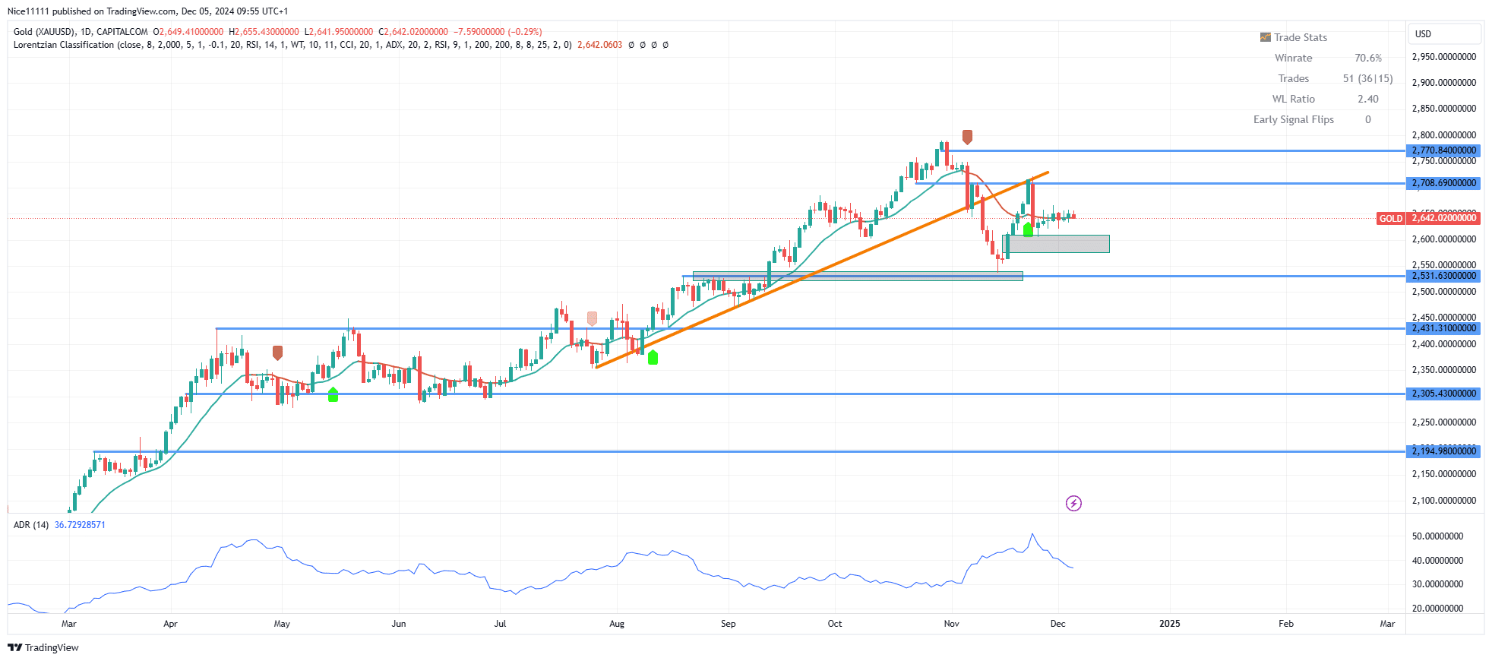Click the published by Nice11111 header text
Screen dimensions: 1492x661
pos(148,11)
